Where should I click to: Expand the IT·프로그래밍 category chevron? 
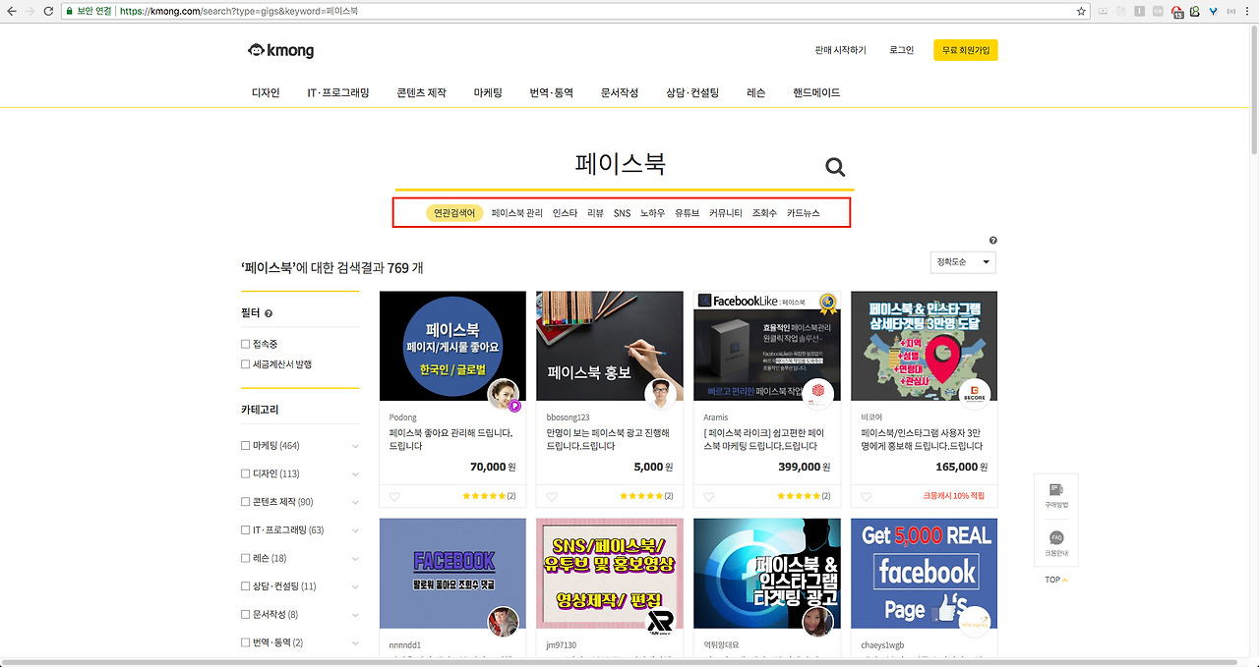(355, 530)
